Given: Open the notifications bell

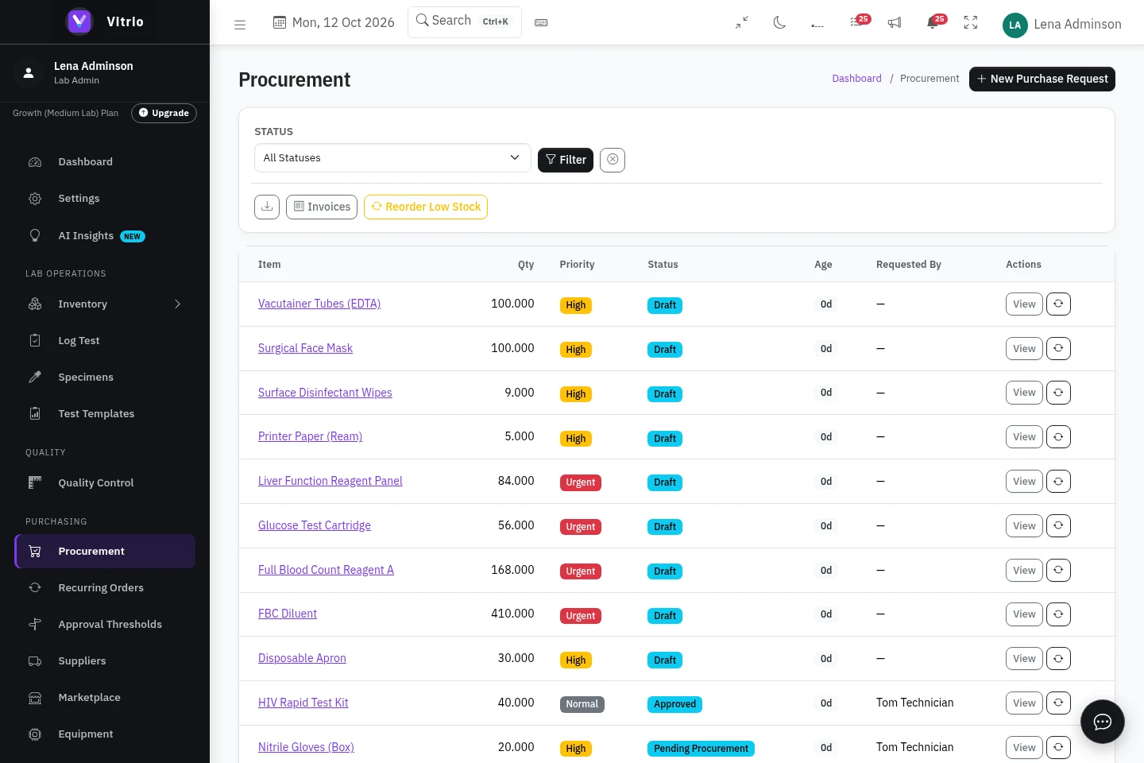Looking at the screenshot, I should tap(933, 22).
